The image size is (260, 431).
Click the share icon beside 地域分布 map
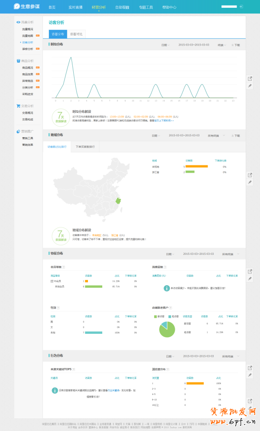(250, 175)
